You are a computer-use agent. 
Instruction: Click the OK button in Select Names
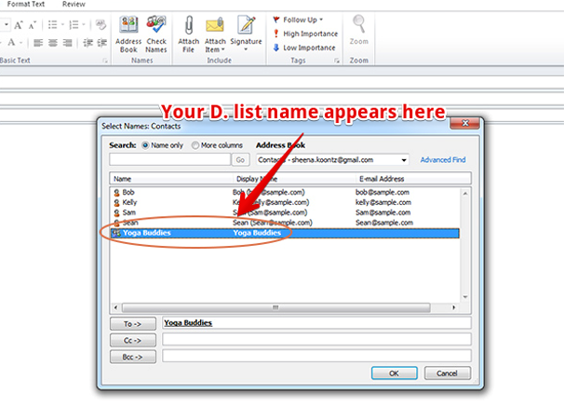coord(393,373)
